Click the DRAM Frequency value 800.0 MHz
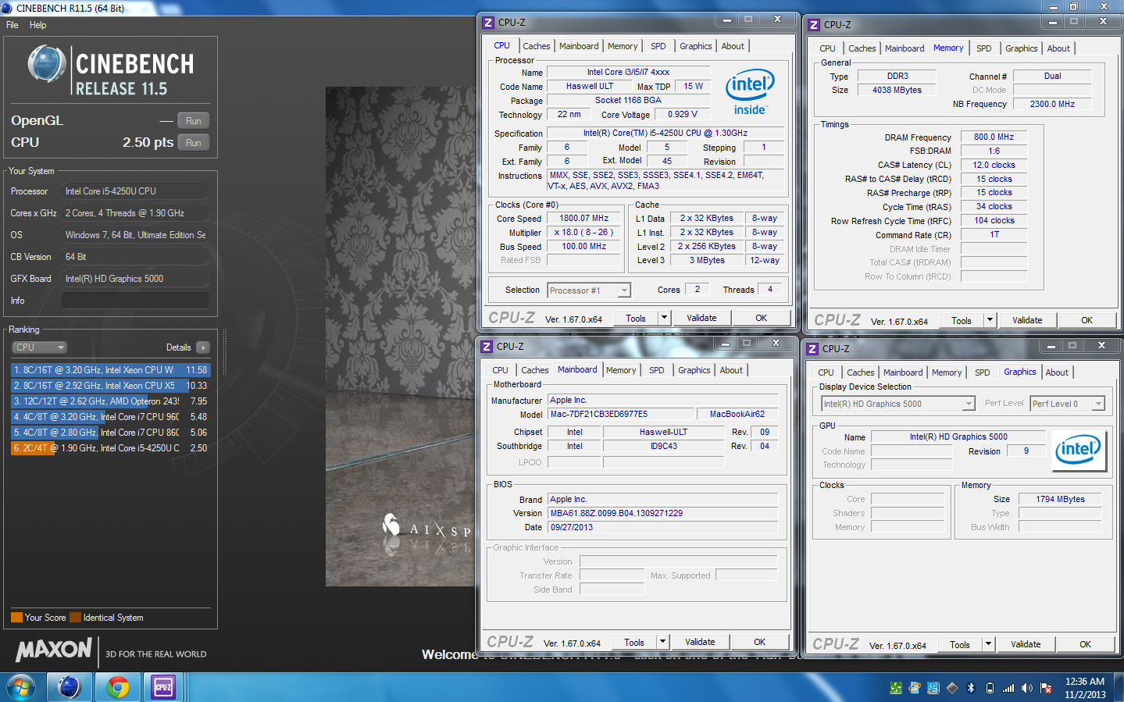The height and width of the screenshot is (702, 1124). coord(994,137)
